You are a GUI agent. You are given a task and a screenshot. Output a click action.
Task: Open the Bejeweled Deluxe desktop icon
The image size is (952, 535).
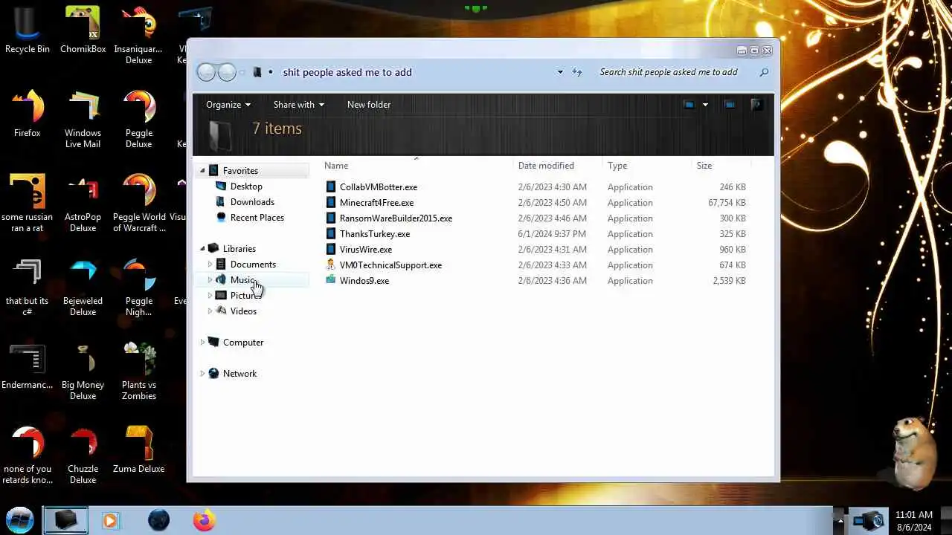pyautogui.click(x=83, y=287)
